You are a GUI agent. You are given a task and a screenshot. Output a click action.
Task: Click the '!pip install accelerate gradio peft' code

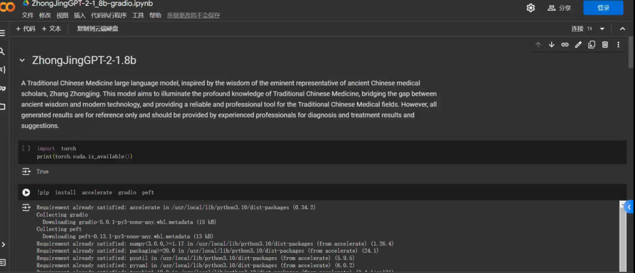pos(96,193)
